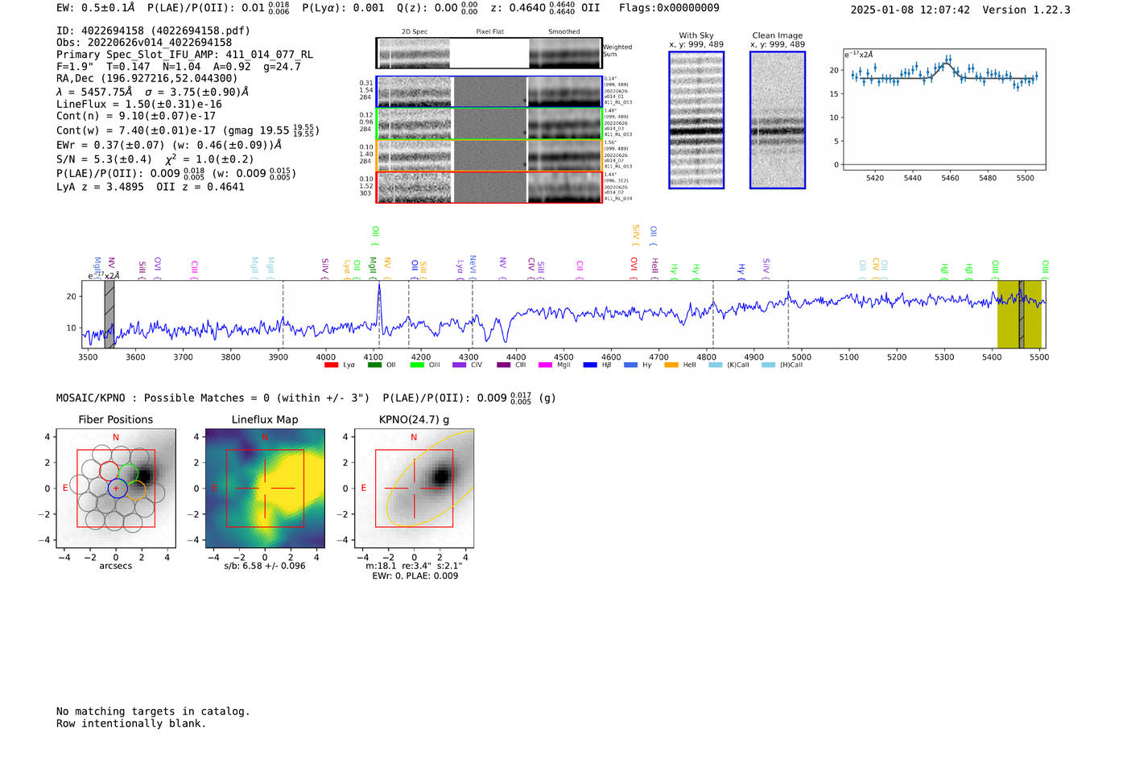
Task: Click the "Obs: 20220626v014_4022694158" line
Action: pos(144,43)
